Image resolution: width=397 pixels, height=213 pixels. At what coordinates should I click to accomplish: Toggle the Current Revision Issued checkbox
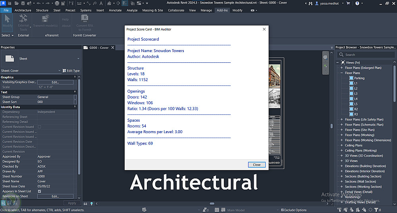pos(39,127)
